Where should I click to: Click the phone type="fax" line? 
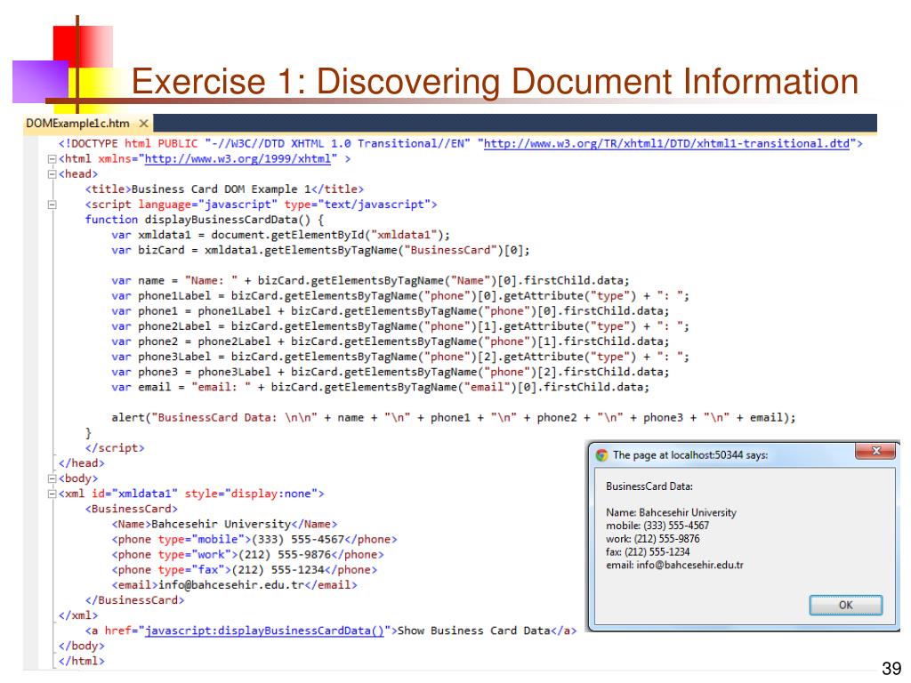click(245, 570)
